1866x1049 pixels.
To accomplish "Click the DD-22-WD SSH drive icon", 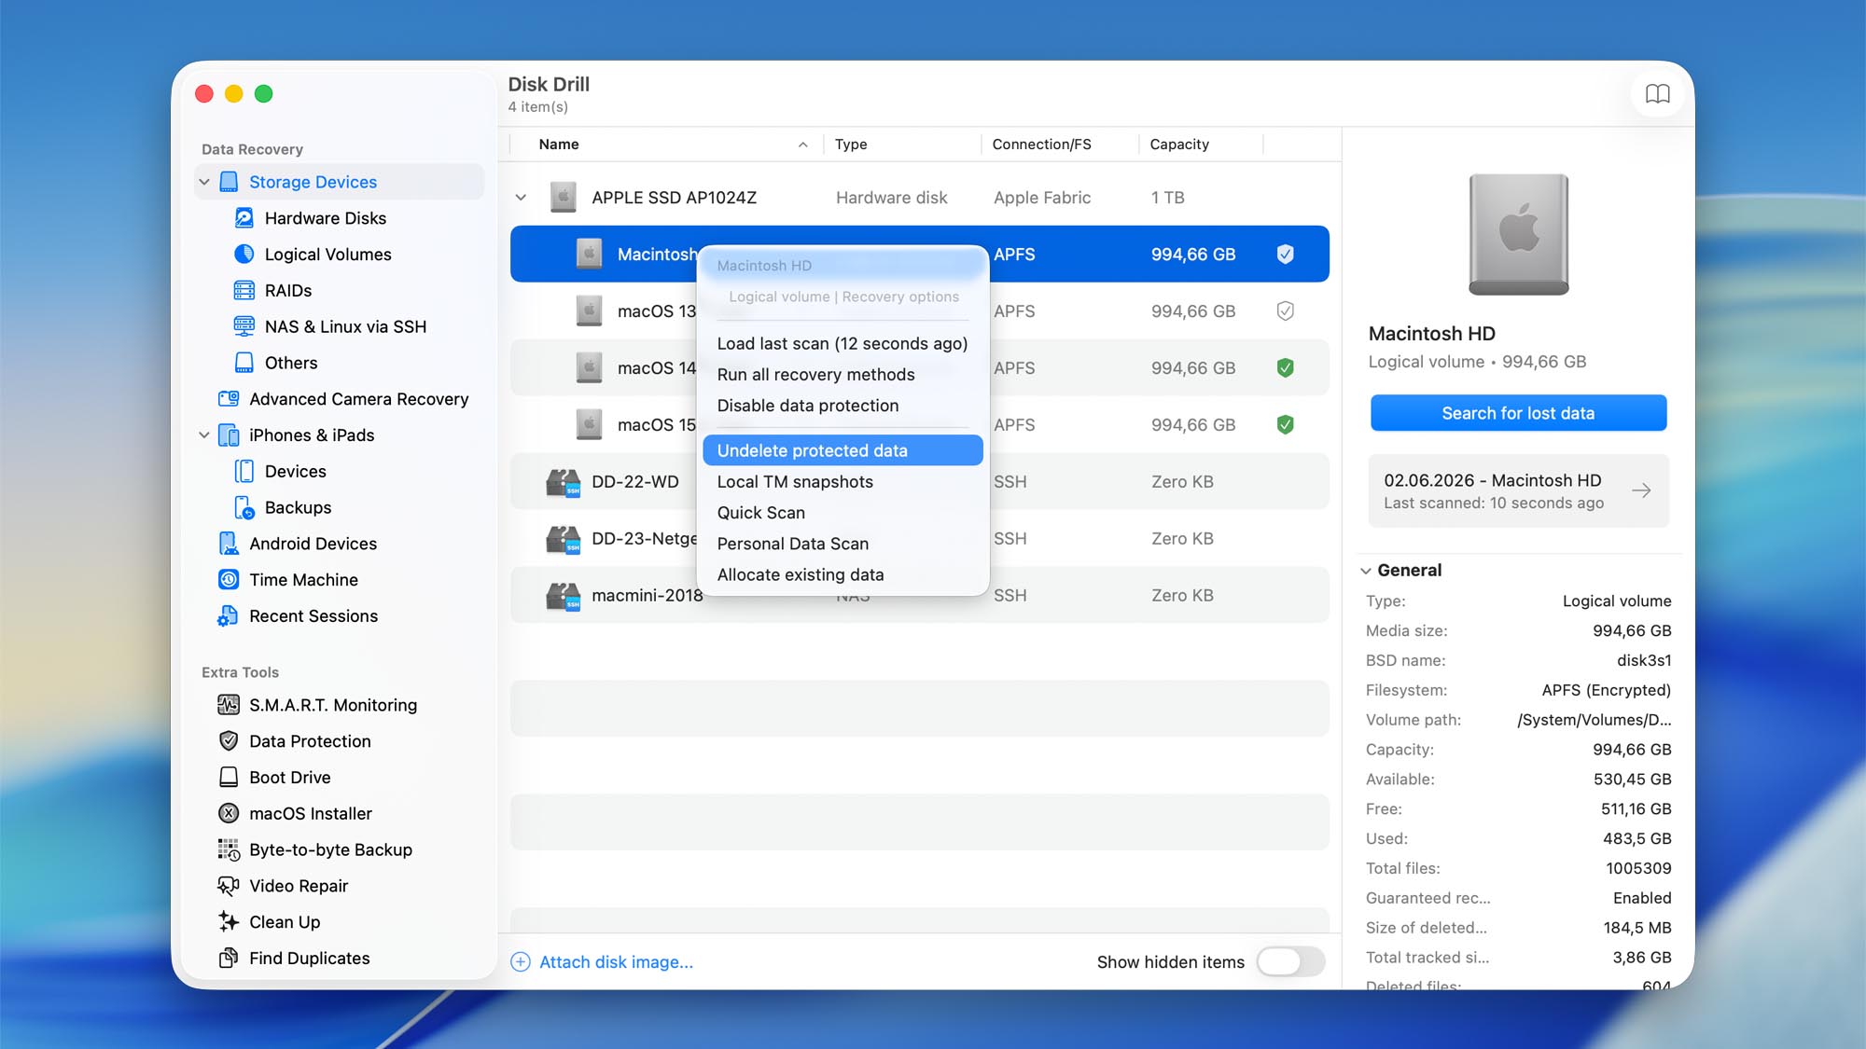I will (564, 482).
